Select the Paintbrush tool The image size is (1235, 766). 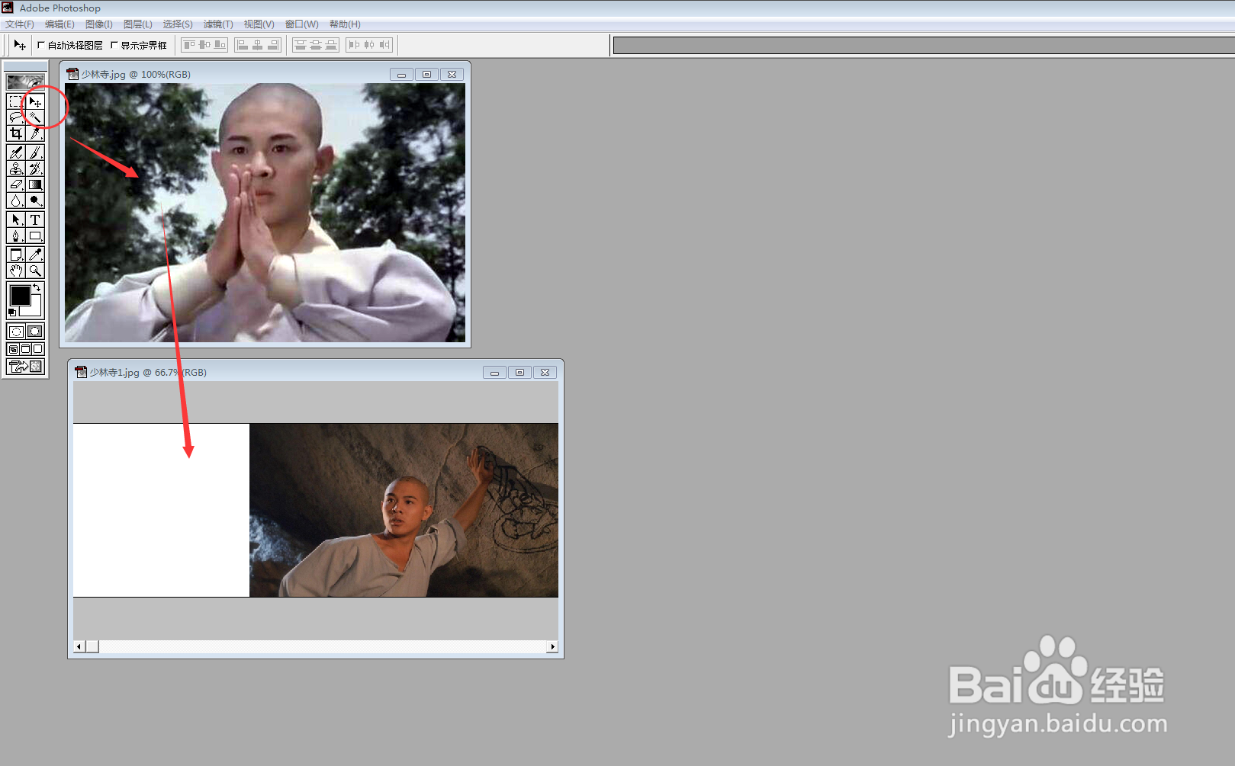35,152
